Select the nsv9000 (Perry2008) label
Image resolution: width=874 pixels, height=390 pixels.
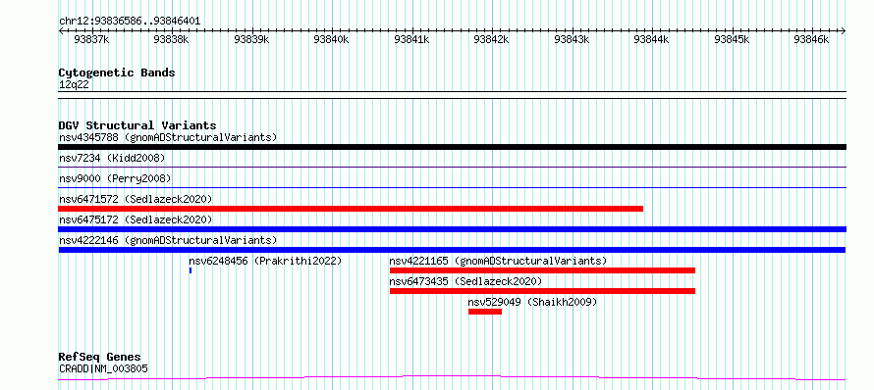(115, 178)
